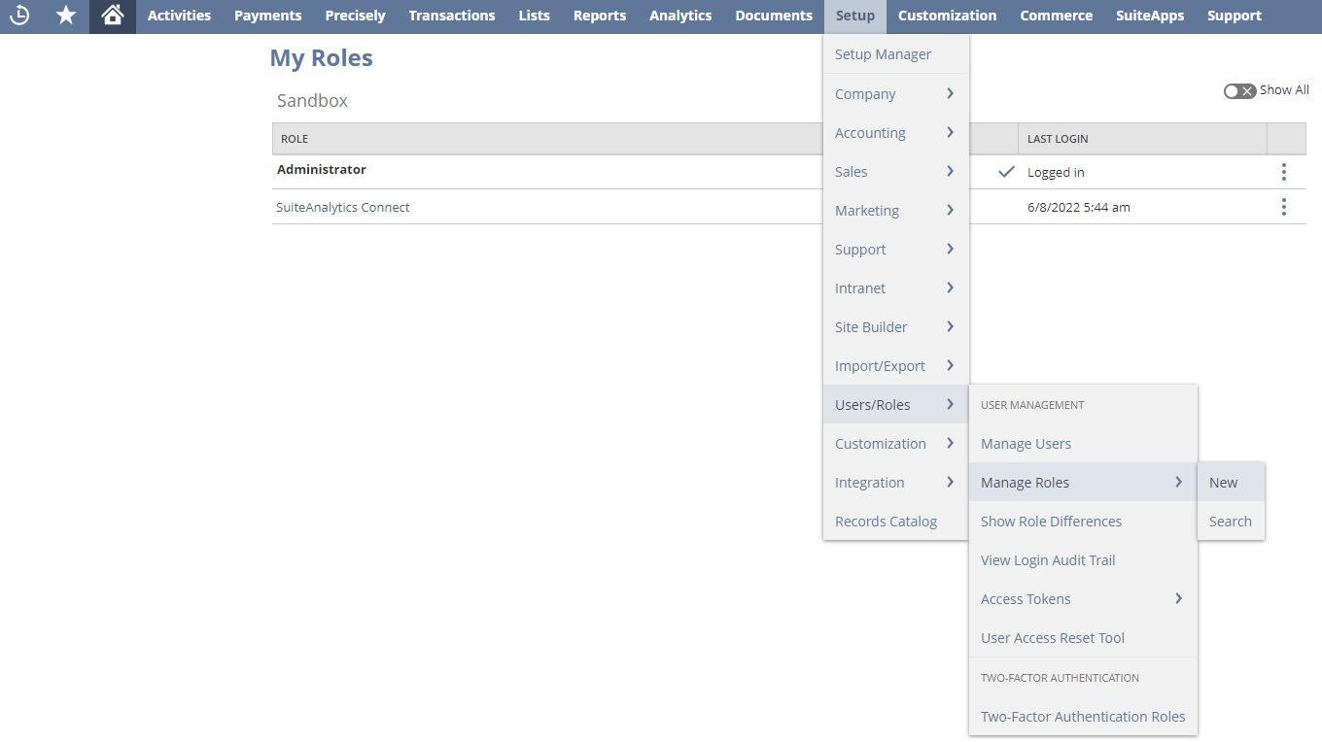
Task: Choose Show Role Differences
Action: [x=1051, y=522]
